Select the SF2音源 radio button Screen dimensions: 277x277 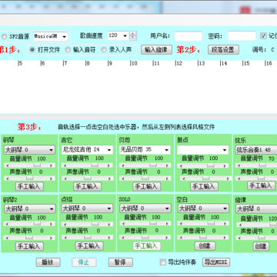5,37
